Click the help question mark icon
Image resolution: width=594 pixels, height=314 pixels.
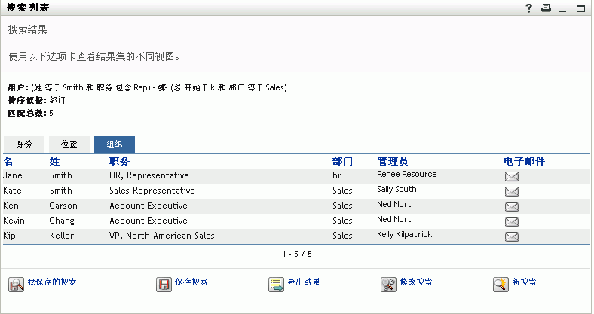click(x=529, y=8)
